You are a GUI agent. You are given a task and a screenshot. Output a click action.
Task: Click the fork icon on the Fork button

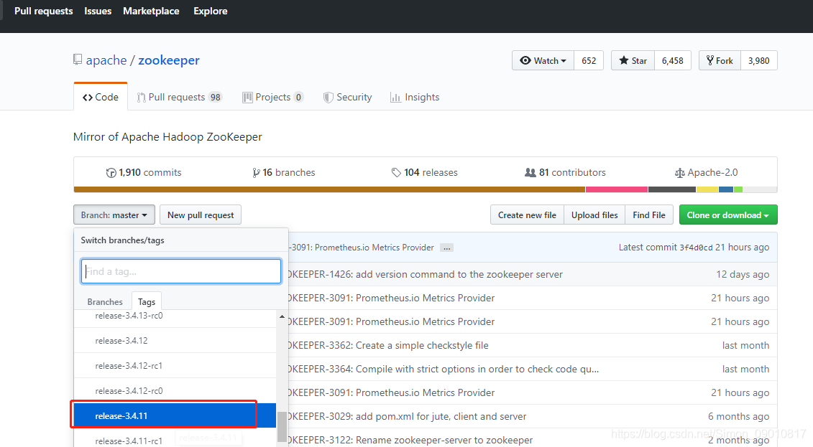[x=709, y=60]
